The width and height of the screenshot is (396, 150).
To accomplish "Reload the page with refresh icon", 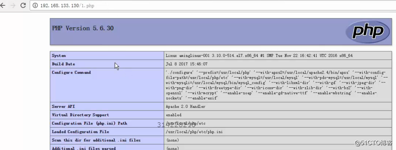I will (x=23, y=5).
